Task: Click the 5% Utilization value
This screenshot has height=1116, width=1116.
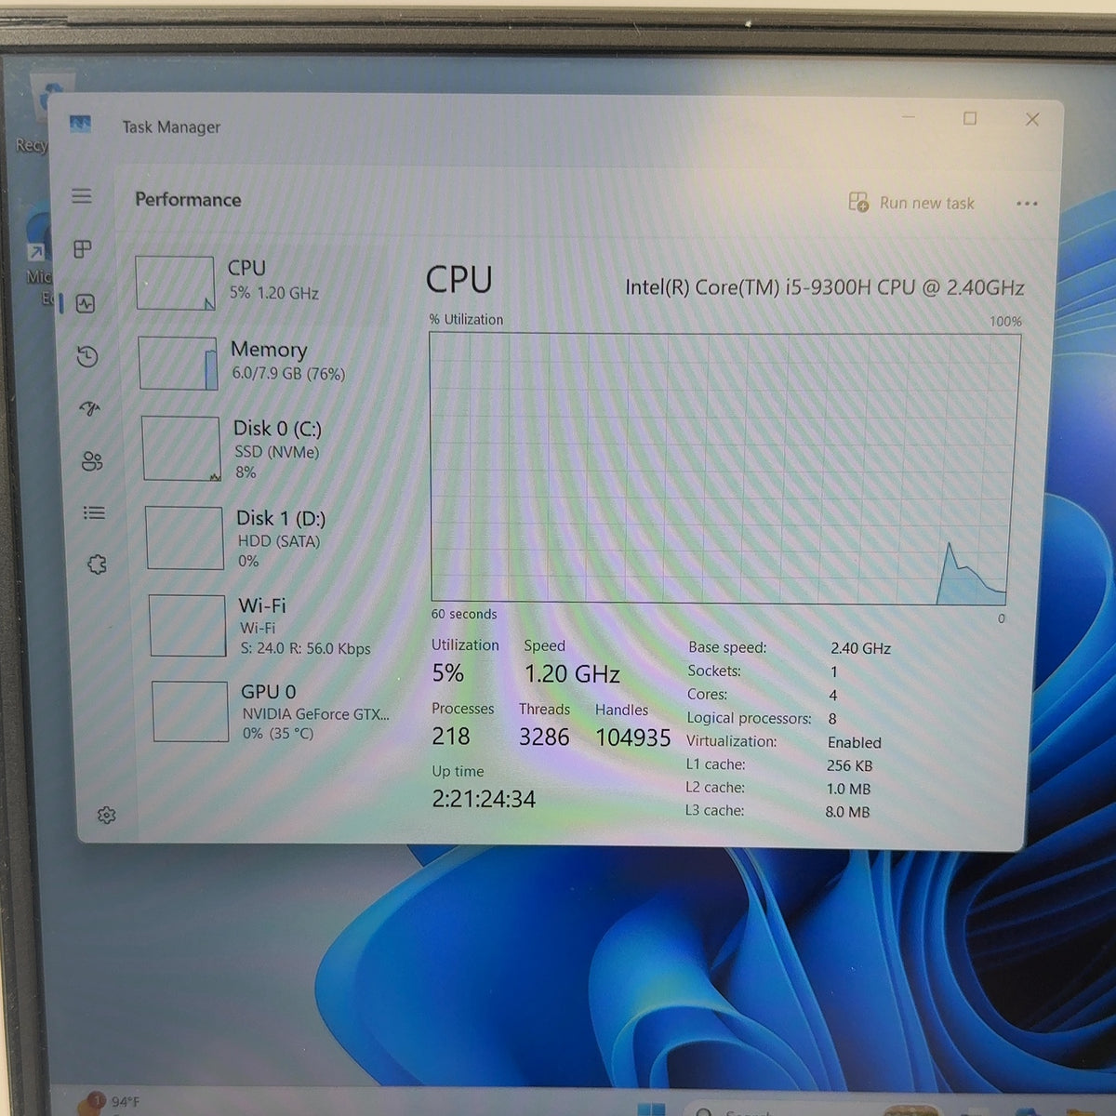Action: [447, 673]
